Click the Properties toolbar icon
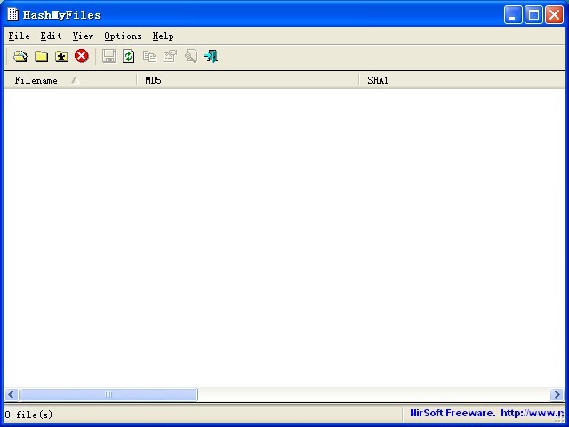This screenshot has width=569, height=427. coord(170,57)
